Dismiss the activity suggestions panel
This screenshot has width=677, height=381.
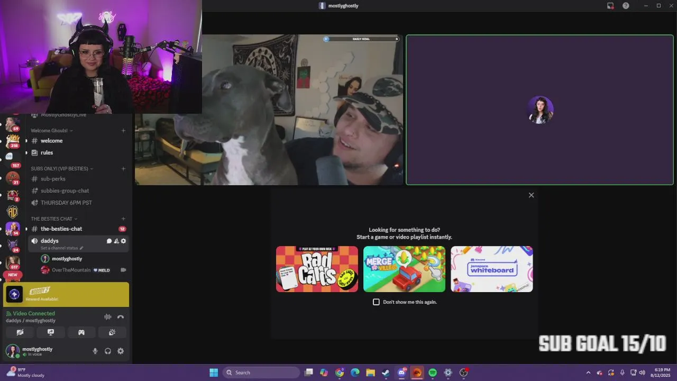531,195
